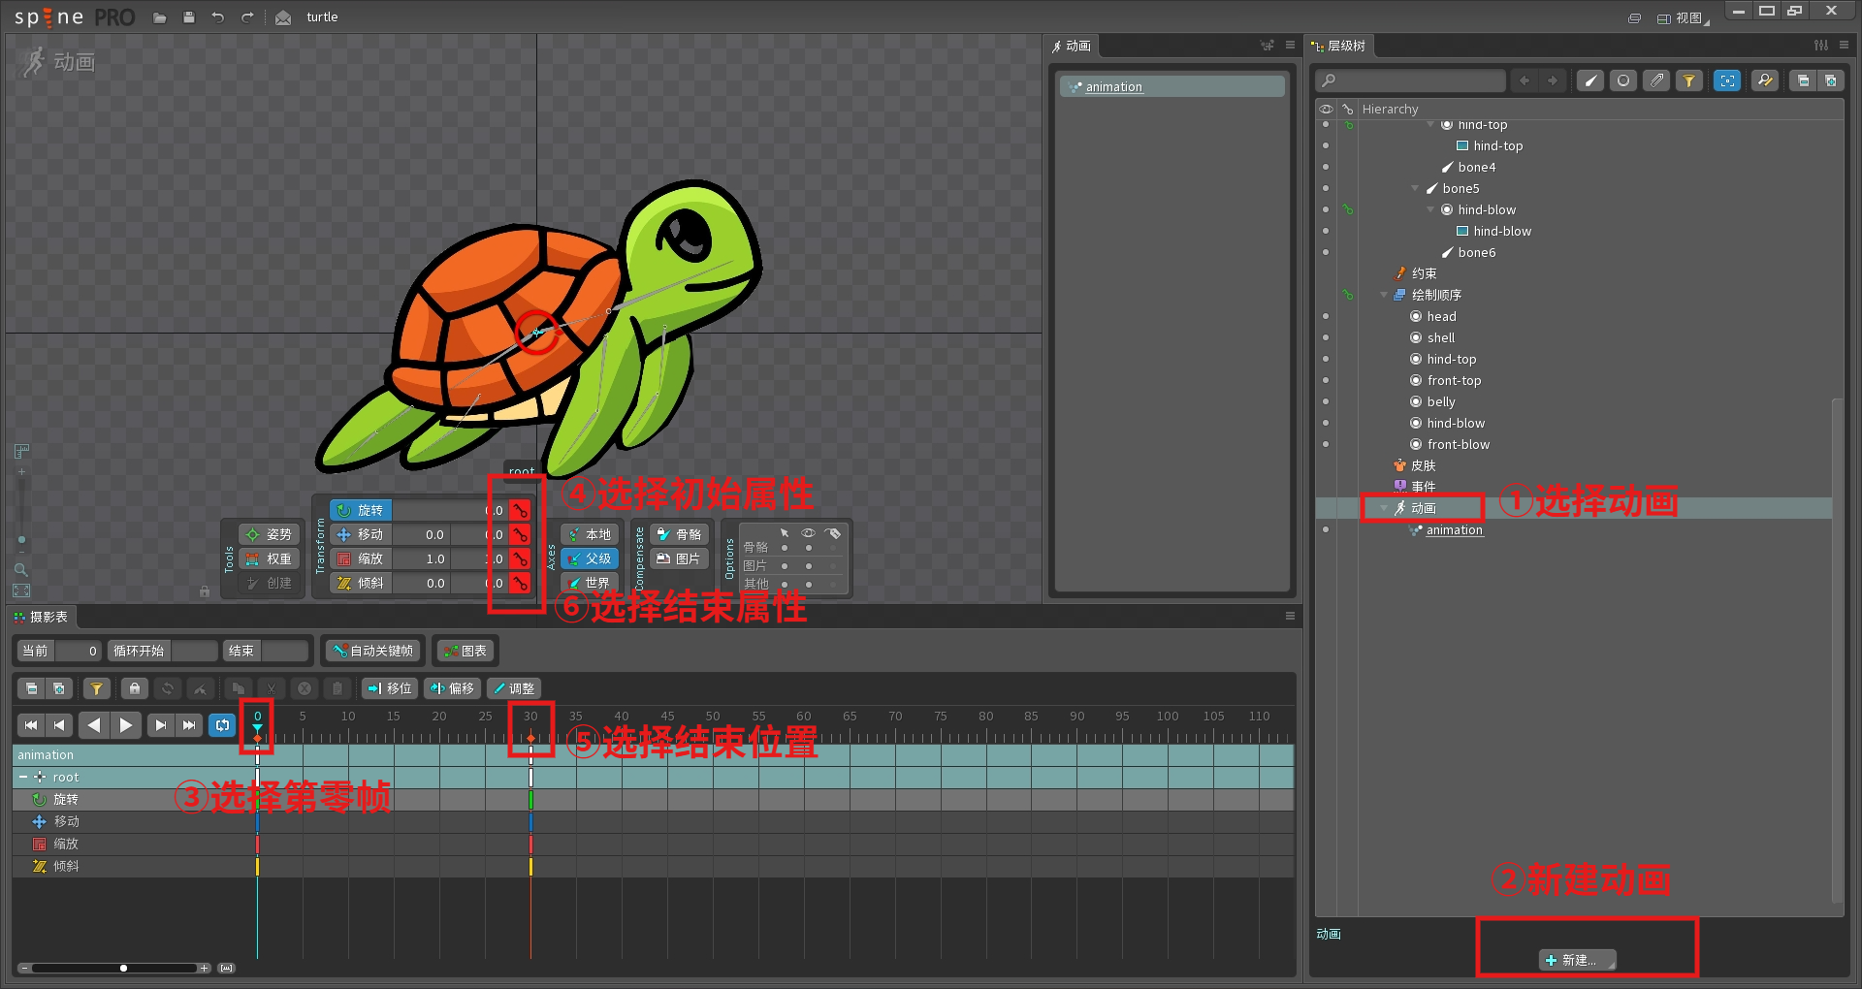
Task: Play the animation forward
Action: click(126, 725)
